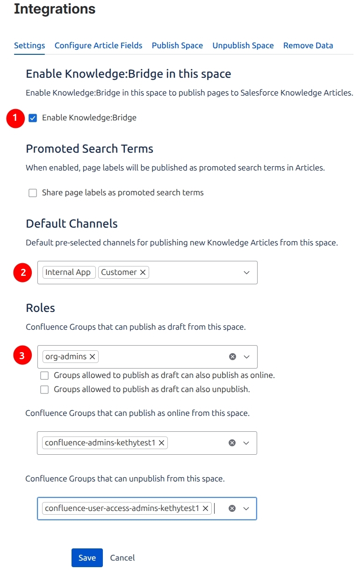Expand draft publish groups dropdown chevron

[247, 357]
